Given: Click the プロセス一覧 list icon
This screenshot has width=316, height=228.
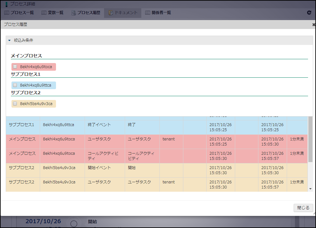Looking at the screenshot, I should [7, 13].
